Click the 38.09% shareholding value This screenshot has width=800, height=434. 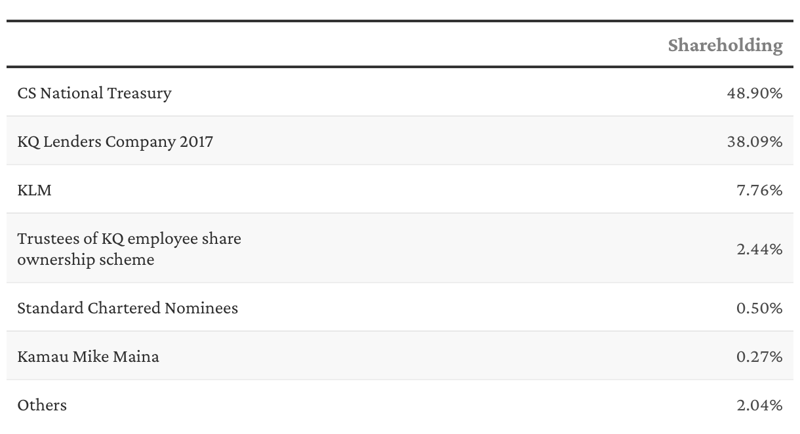coord(754,141)
